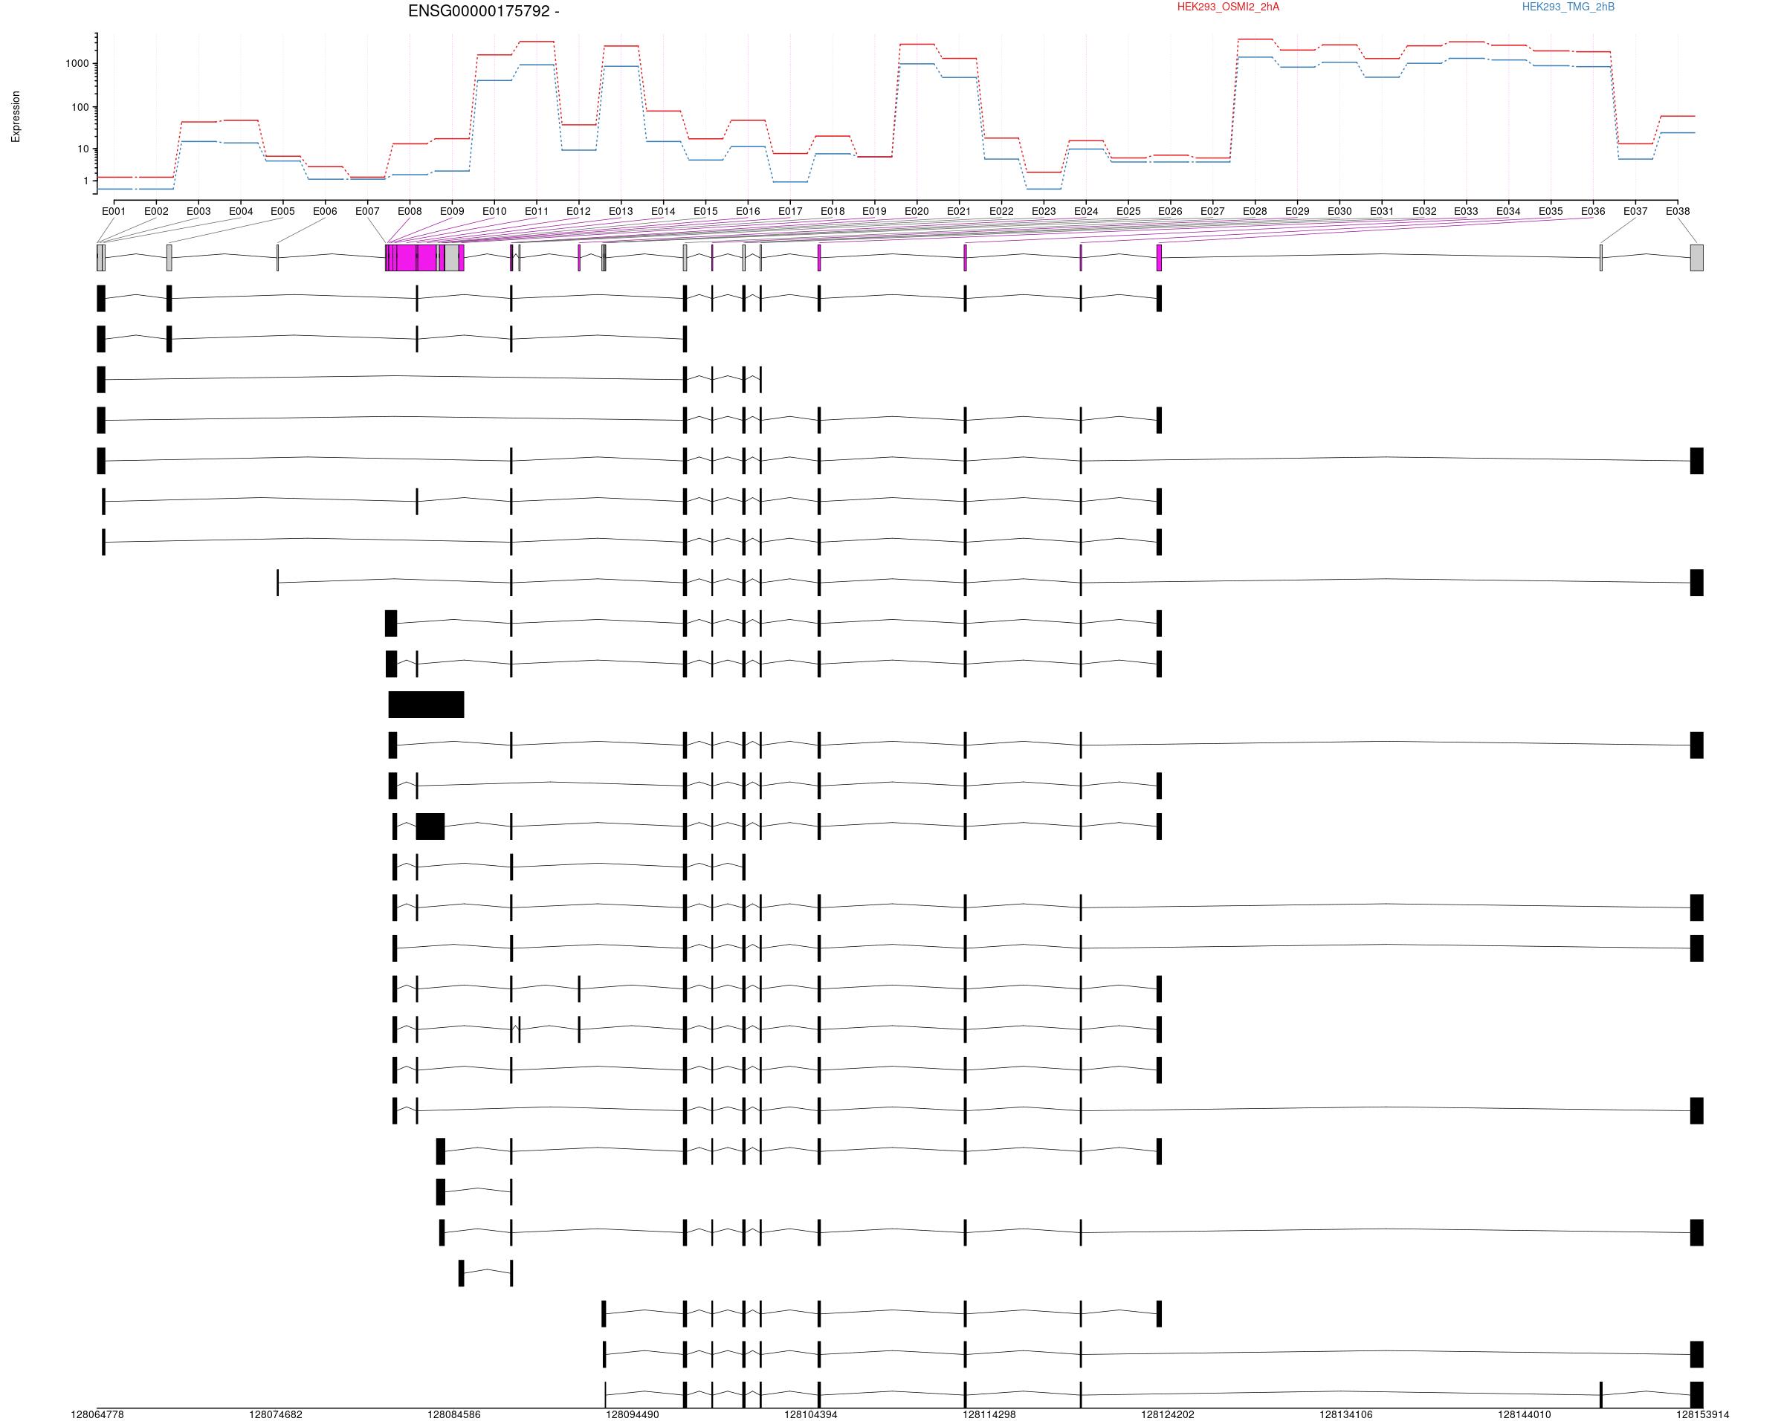Viewport: 1784px width, 1427px height.
Task: Click exon label E036
Action: pos(1593,212)
